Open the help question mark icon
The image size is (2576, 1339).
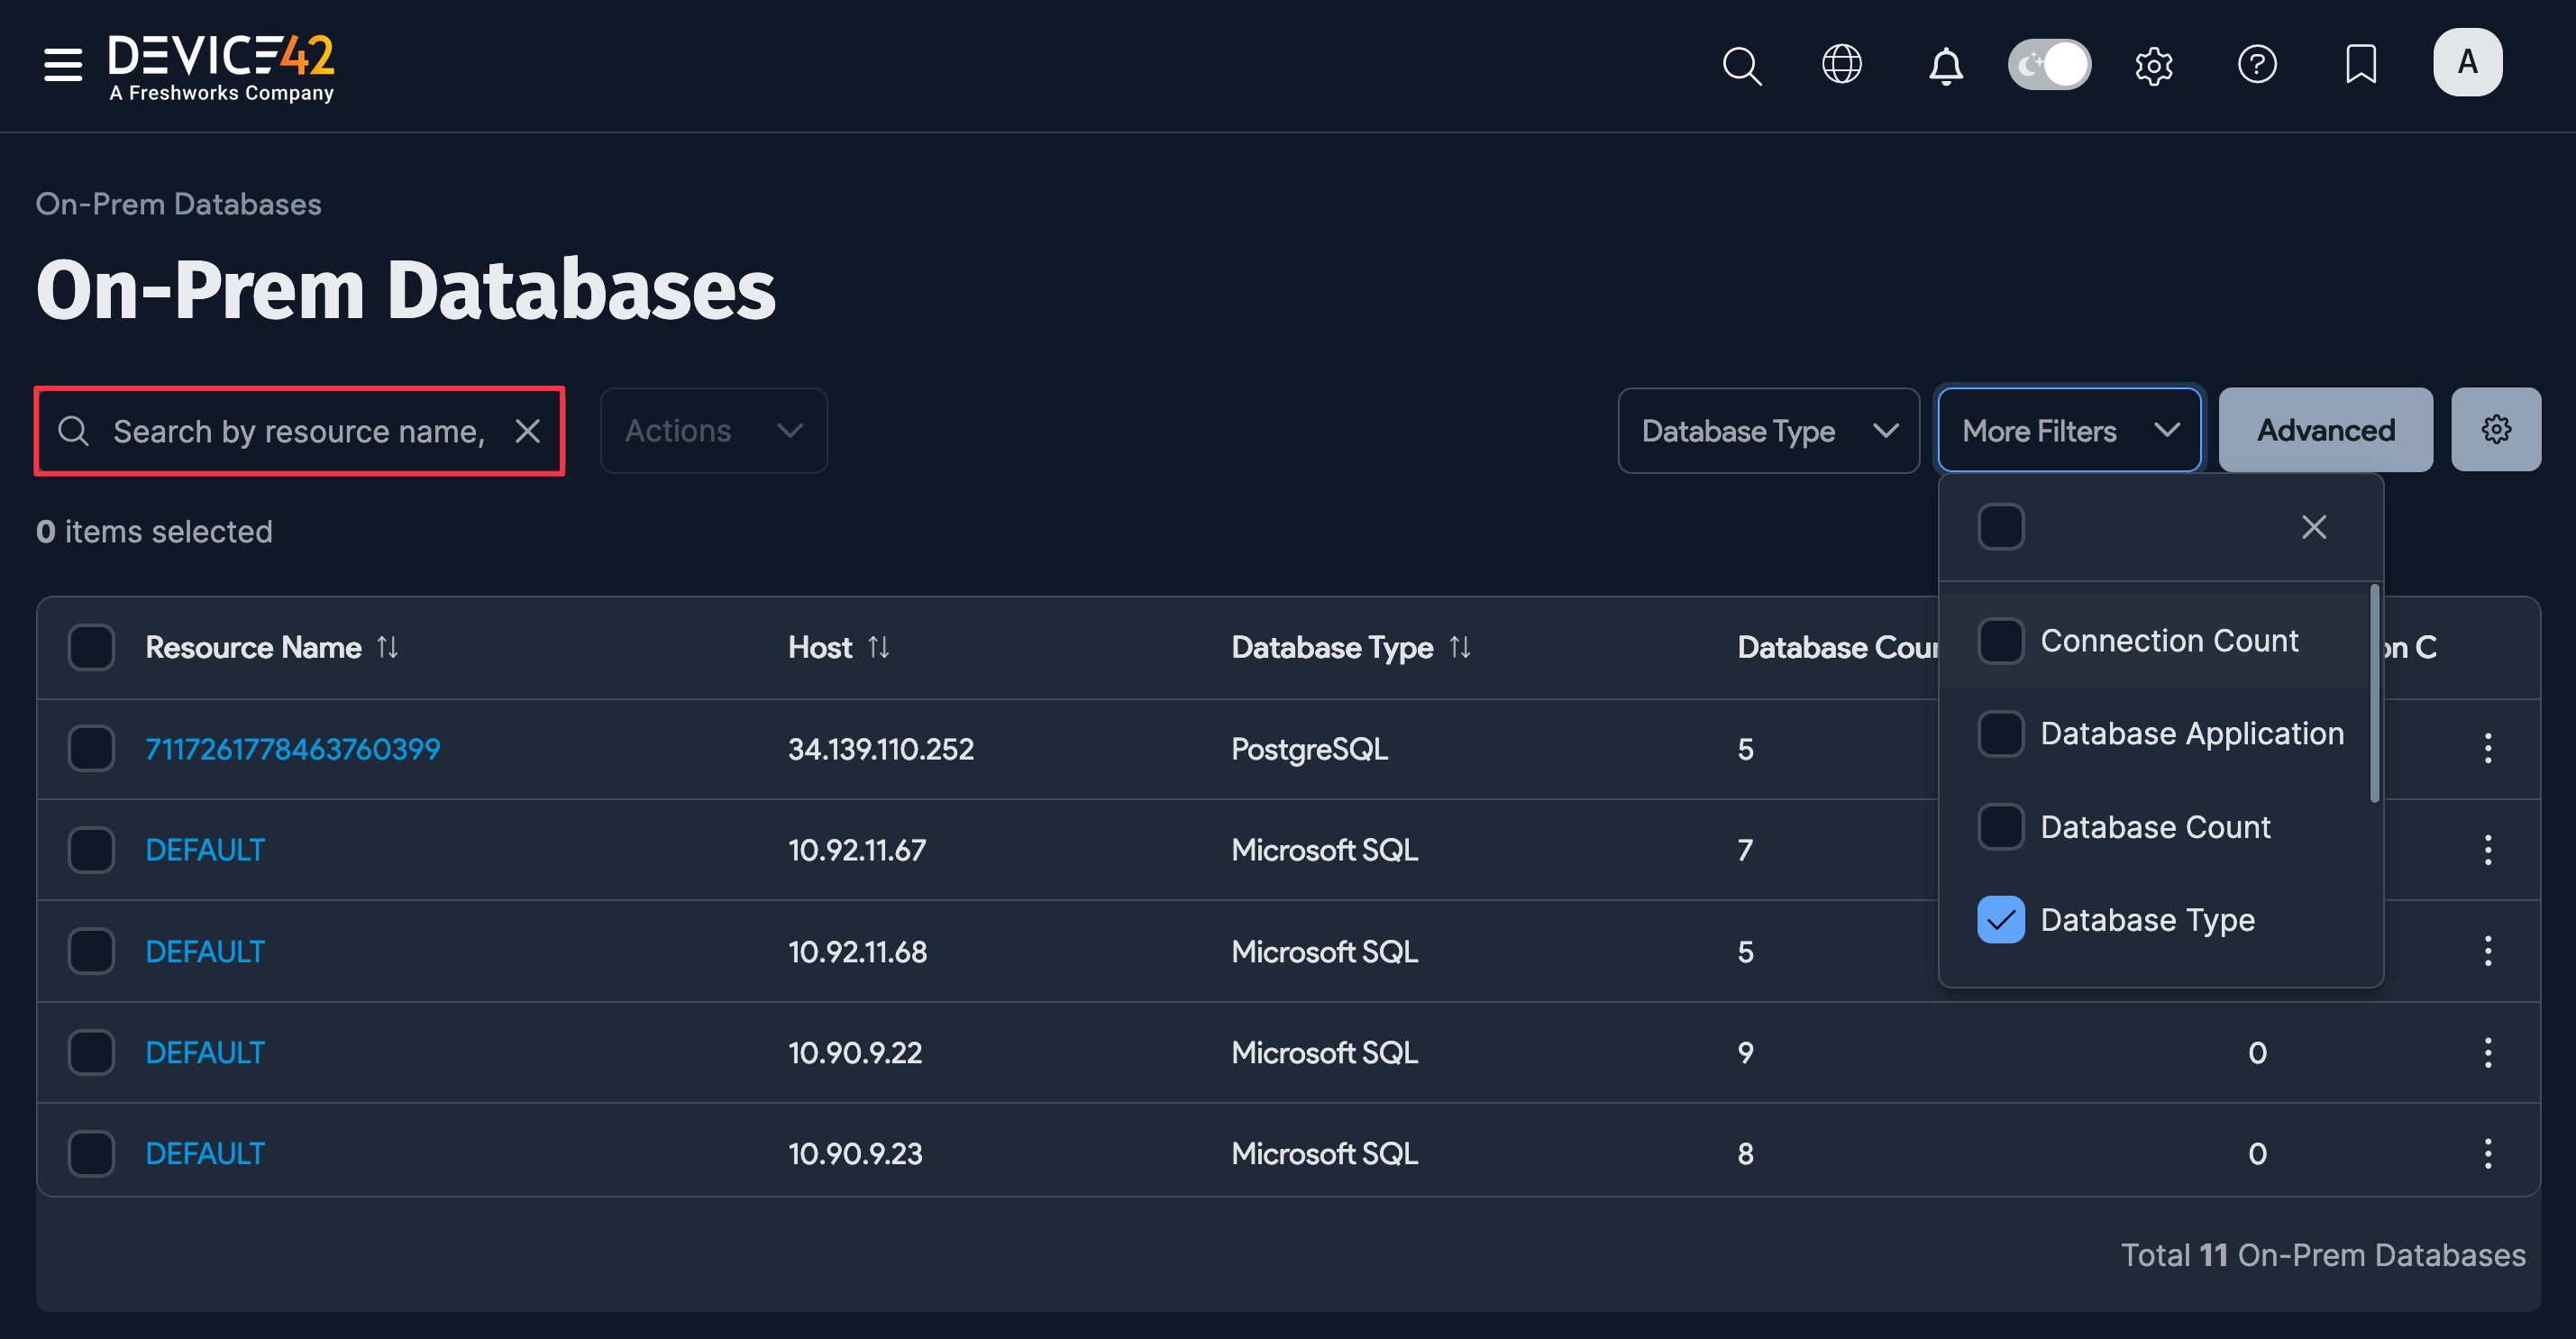[x=2257, y=65]
